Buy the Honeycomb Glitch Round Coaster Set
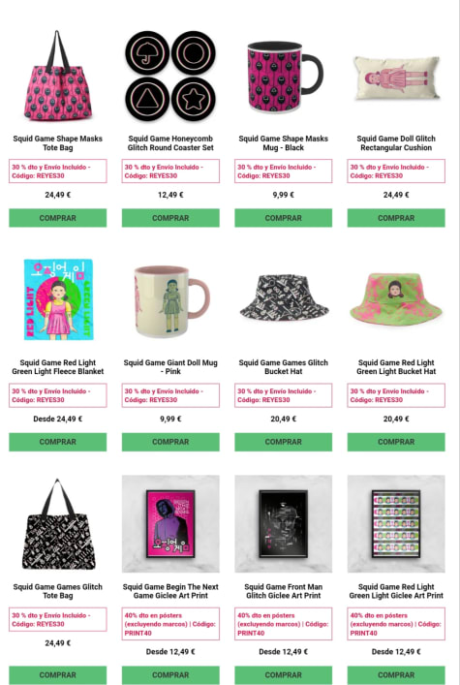The height and width of the screenshot is (685, 460). coord(170,218)
